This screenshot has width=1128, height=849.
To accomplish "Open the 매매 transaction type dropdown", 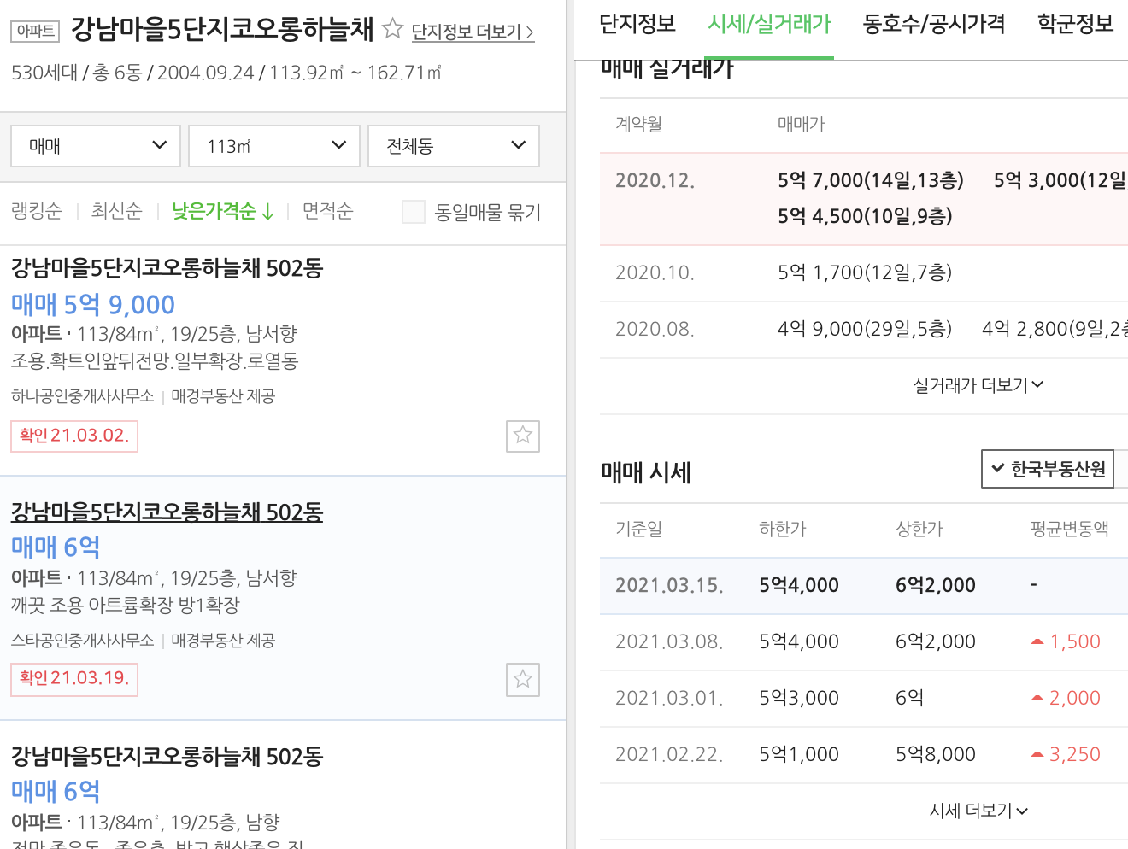I will (96, 146).
